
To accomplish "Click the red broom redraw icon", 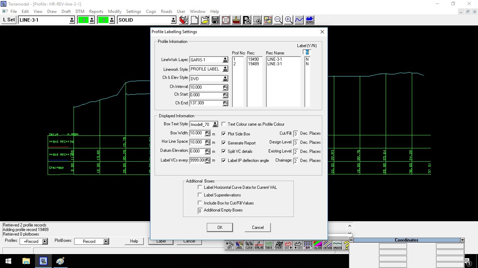I will coord(236,20).
